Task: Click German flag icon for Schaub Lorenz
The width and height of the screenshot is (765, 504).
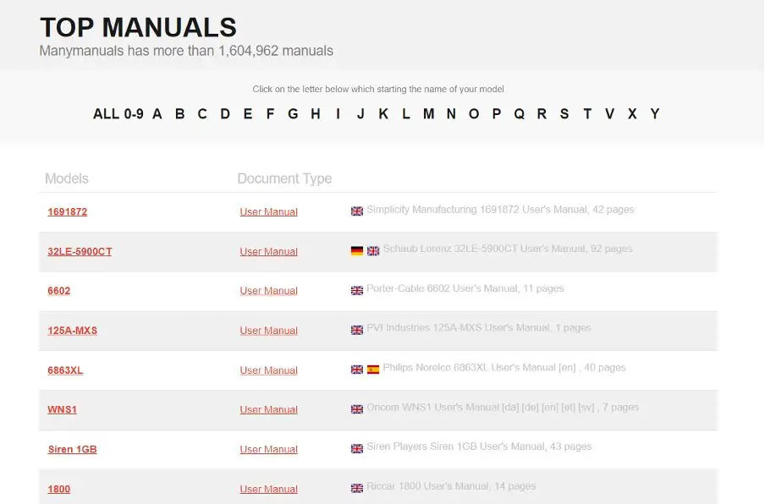Action: click(357, 250)
